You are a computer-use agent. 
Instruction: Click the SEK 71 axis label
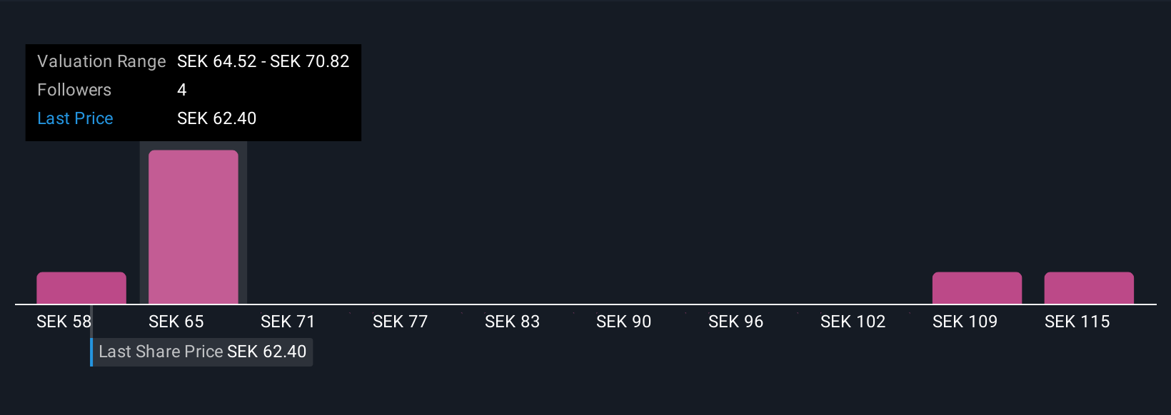coord(288,322)
